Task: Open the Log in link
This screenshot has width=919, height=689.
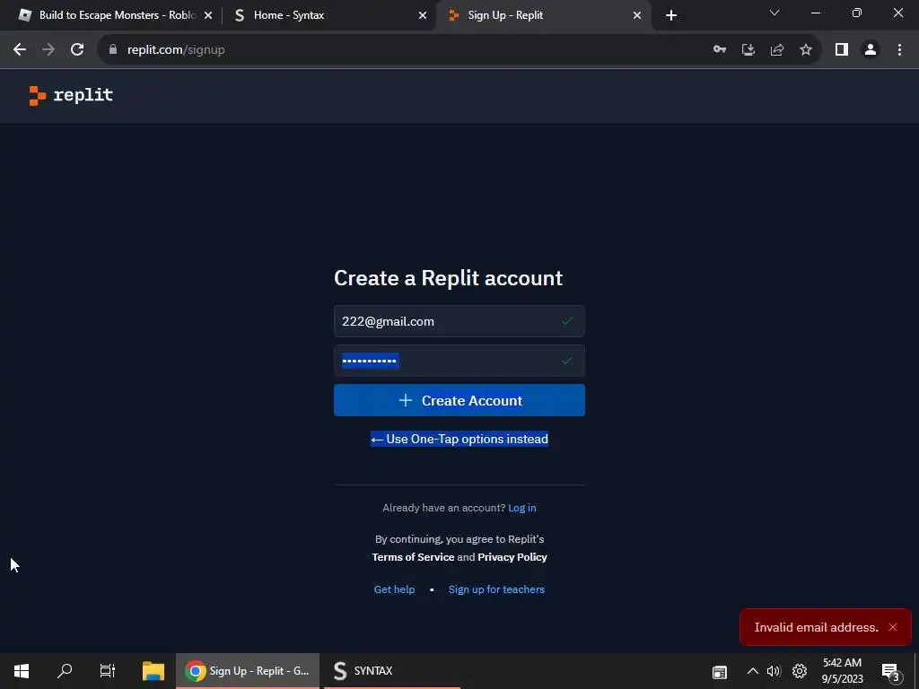Action: [x=522, y=508]
